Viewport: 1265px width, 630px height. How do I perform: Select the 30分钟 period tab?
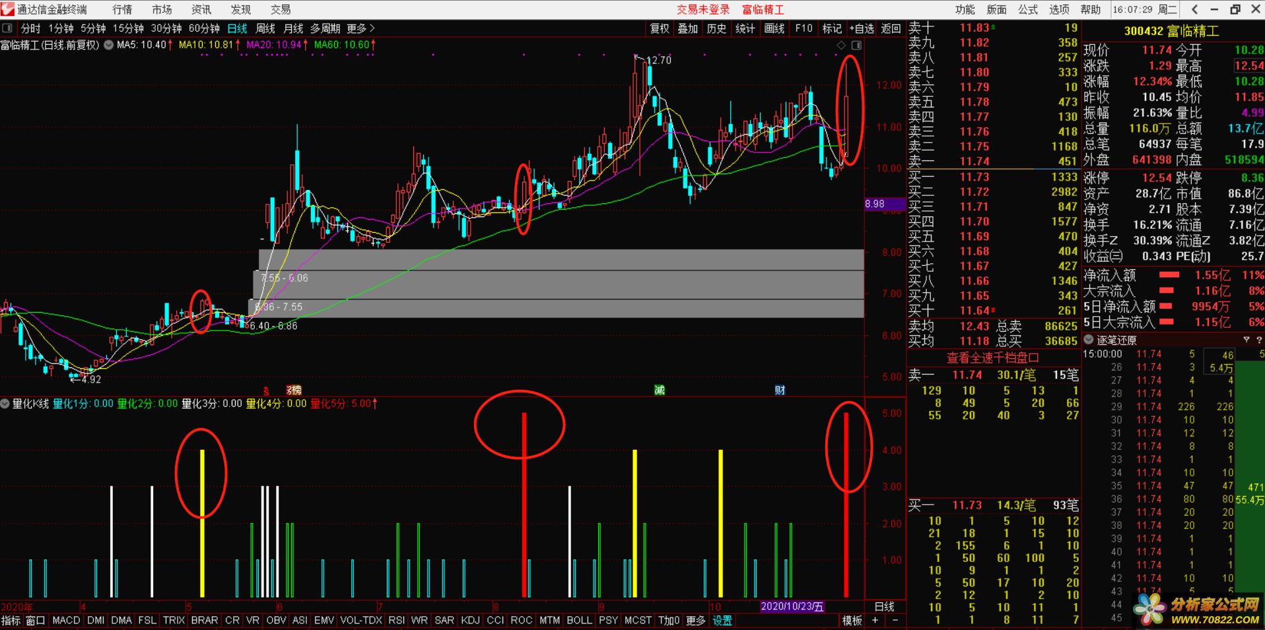[x=166, y=28]
